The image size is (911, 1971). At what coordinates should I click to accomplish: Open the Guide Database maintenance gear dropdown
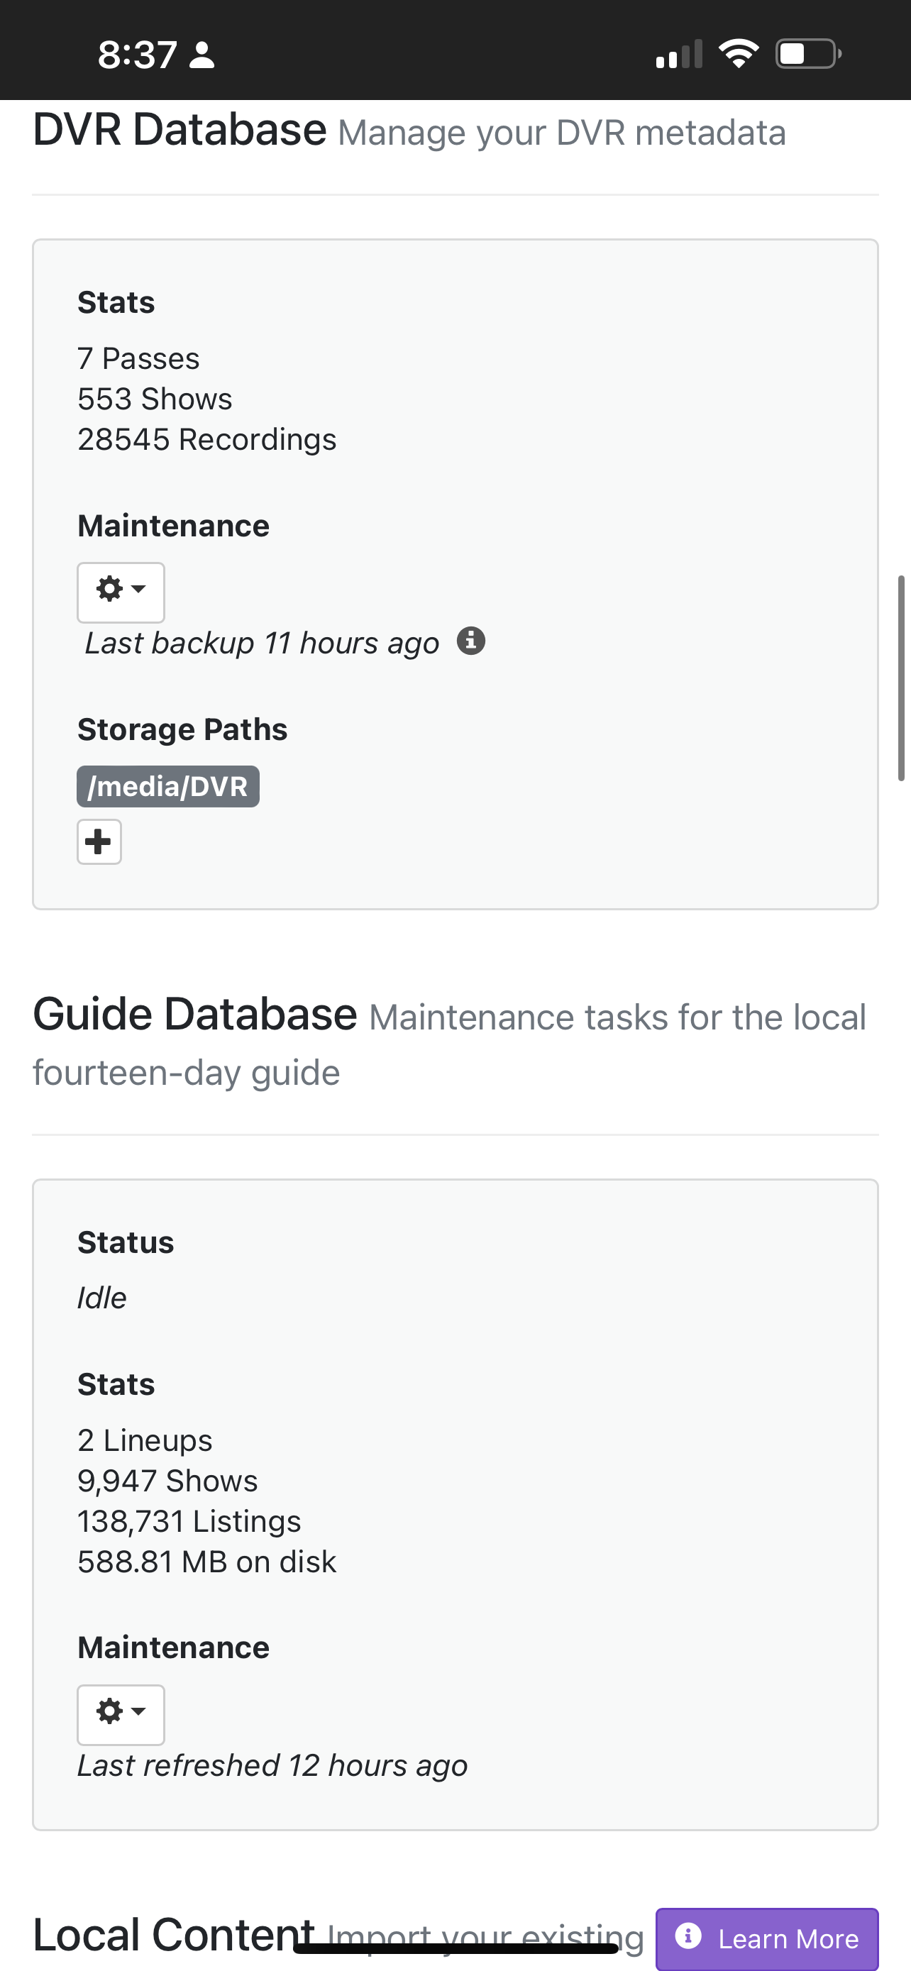121,1714
